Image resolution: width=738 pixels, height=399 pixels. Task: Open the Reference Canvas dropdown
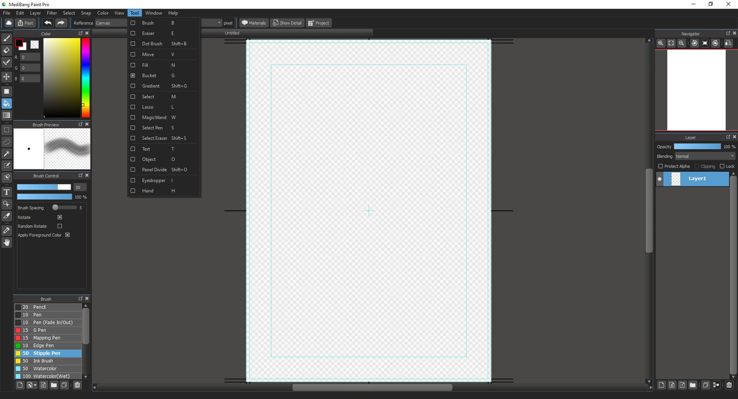click(111, 23)
